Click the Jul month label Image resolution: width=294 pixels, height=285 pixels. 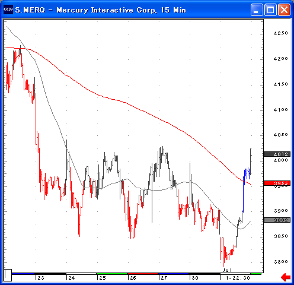click(x=227, y=270)
